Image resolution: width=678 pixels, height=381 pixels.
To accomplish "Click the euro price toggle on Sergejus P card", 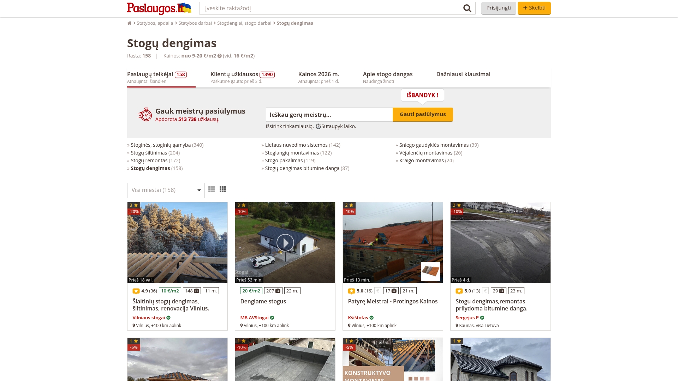I will (485, 291).
